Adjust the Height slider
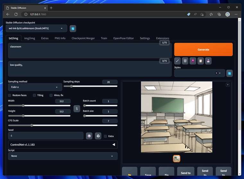Viewport: 244px width, 179px height. [39, 116]
